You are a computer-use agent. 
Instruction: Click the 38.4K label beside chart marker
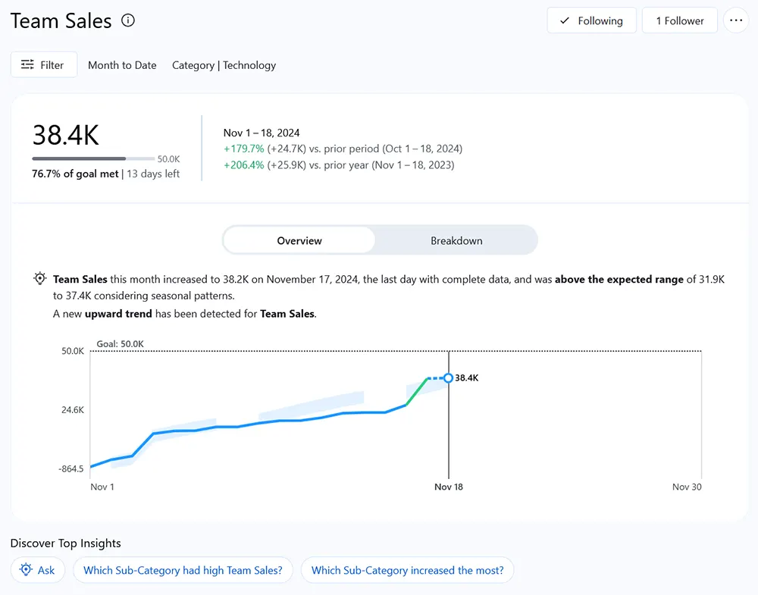pos(466,378)
